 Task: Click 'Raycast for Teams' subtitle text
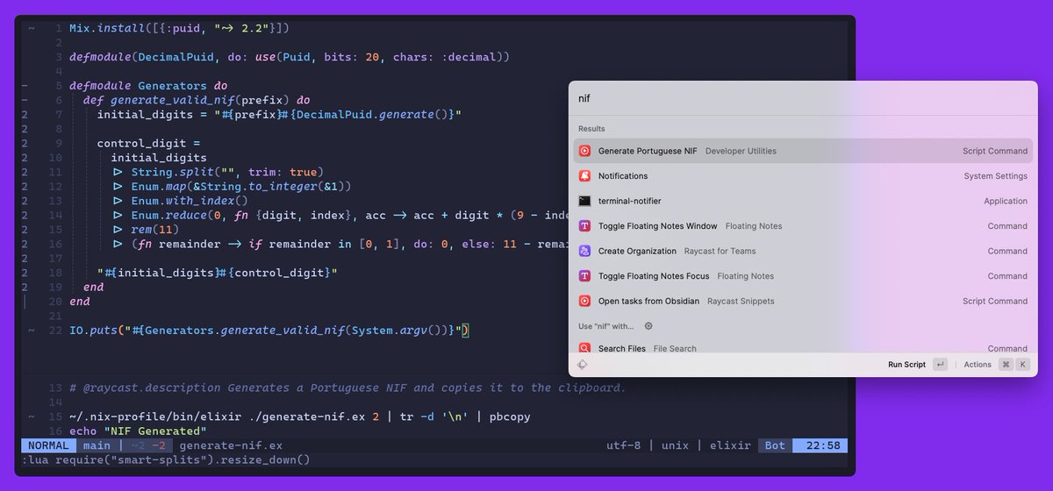click(x=719, y=251)
